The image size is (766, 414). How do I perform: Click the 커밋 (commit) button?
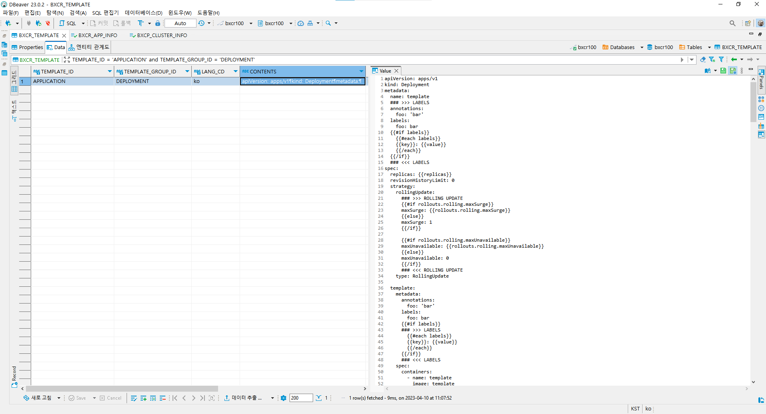(99, 23)
